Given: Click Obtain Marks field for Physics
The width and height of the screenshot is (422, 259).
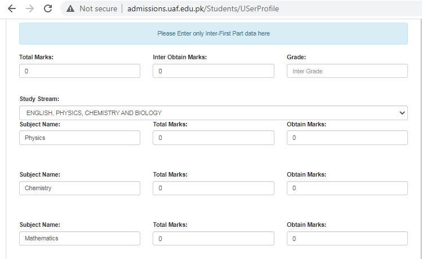Looking at the screenshot, I should click(347, 138).
